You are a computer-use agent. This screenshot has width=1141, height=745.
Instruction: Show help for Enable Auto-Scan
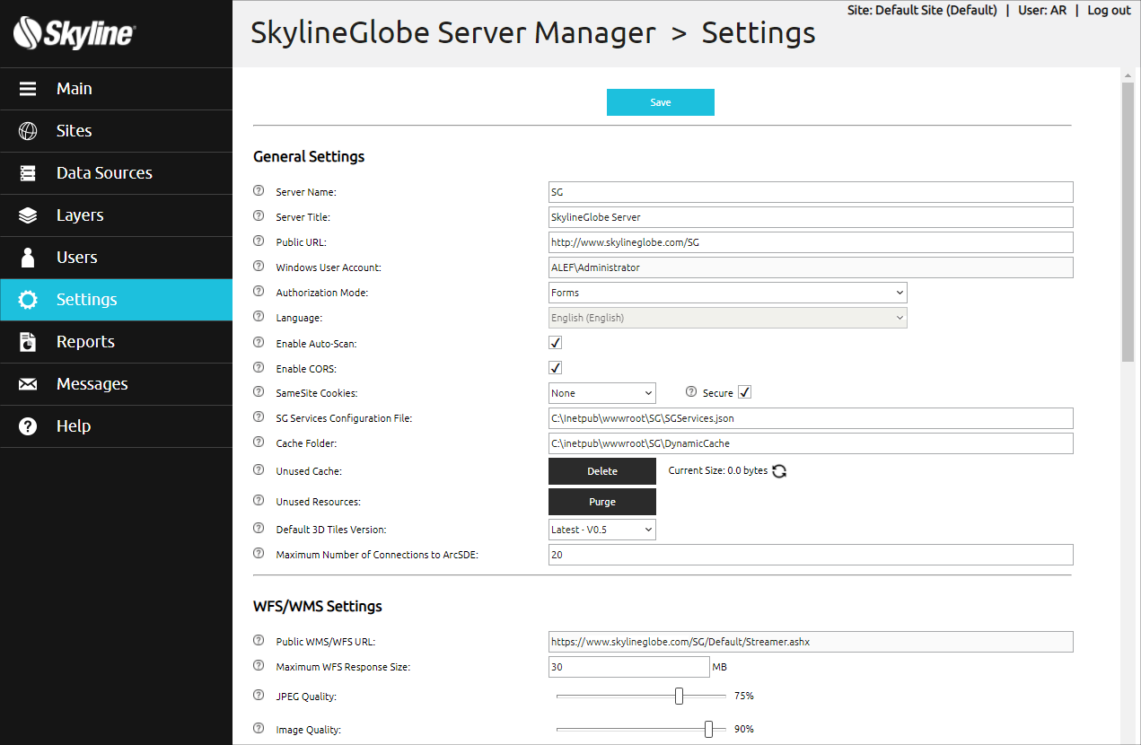click(x=259, y=342)
